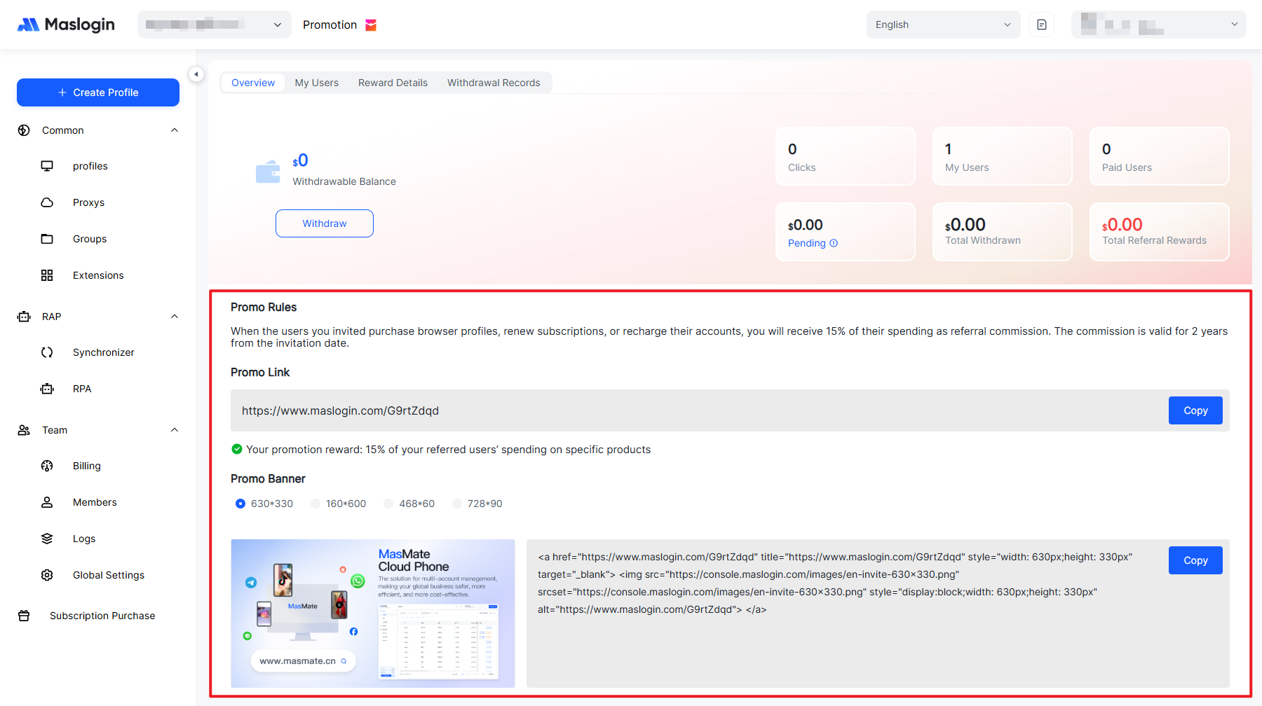Image resolution: width=1262 pixels, height=706 pixels.
Task: Choose the 728*90 banner option
Action: click(457, 504)
